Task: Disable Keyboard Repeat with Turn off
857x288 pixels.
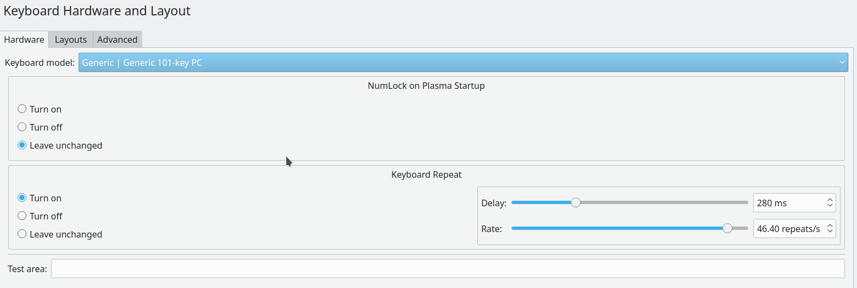Action: [23, 216]
